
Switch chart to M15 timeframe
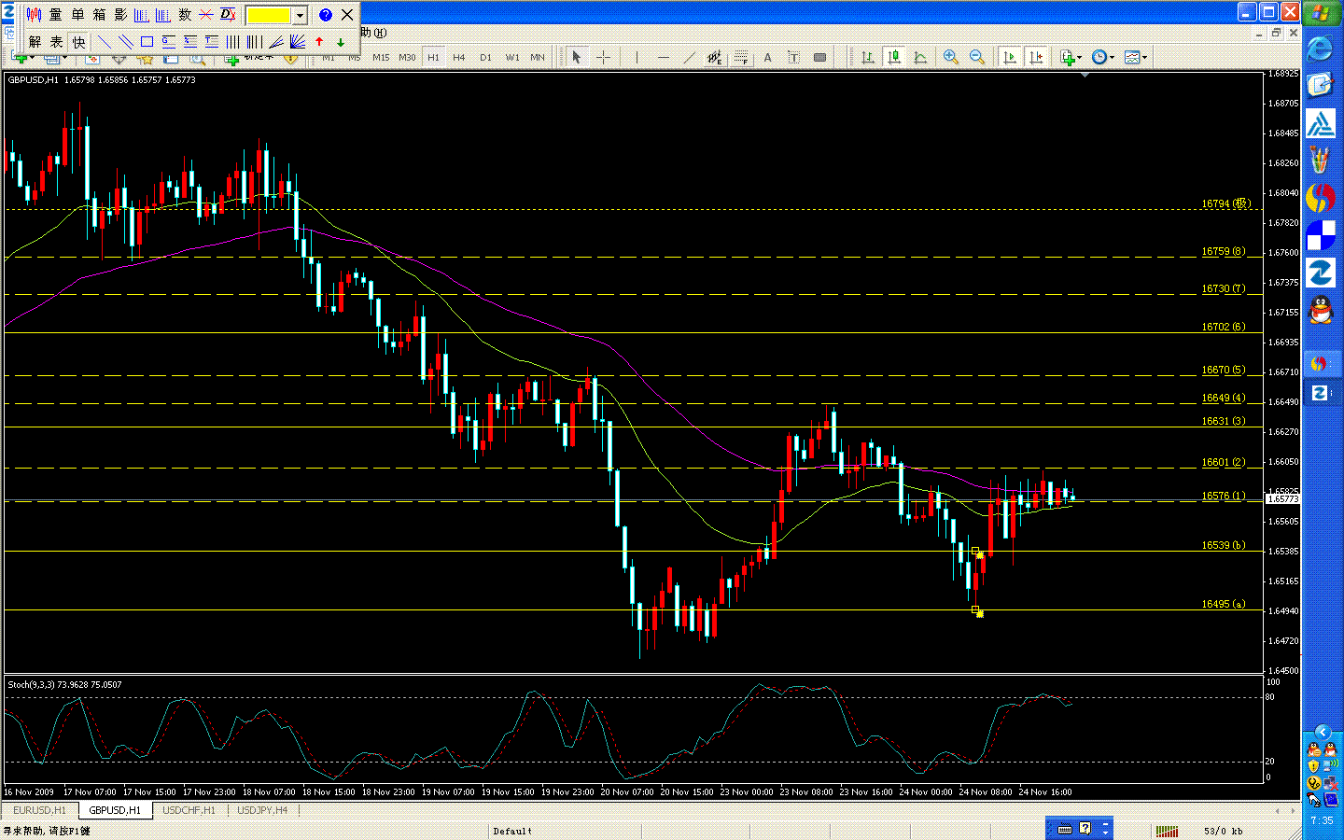coord(381,58)
